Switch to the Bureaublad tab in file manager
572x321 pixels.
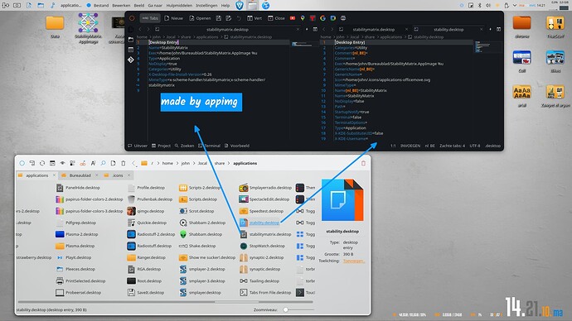pos(80,175)
